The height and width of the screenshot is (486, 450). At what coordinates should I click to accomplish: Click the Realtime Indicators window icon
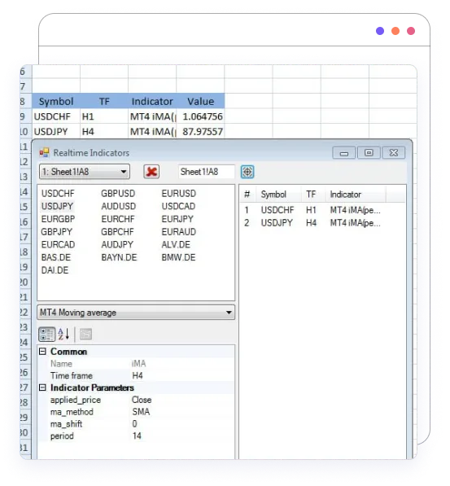coord(44,152)
